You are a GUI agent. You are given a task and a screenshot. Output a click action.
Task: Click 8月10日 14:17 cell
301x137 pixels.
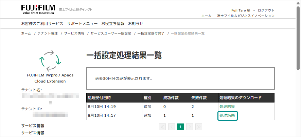114,115
